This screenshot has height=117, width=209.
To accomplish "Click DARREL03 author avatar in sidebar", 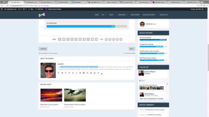I will coord(142,24).
